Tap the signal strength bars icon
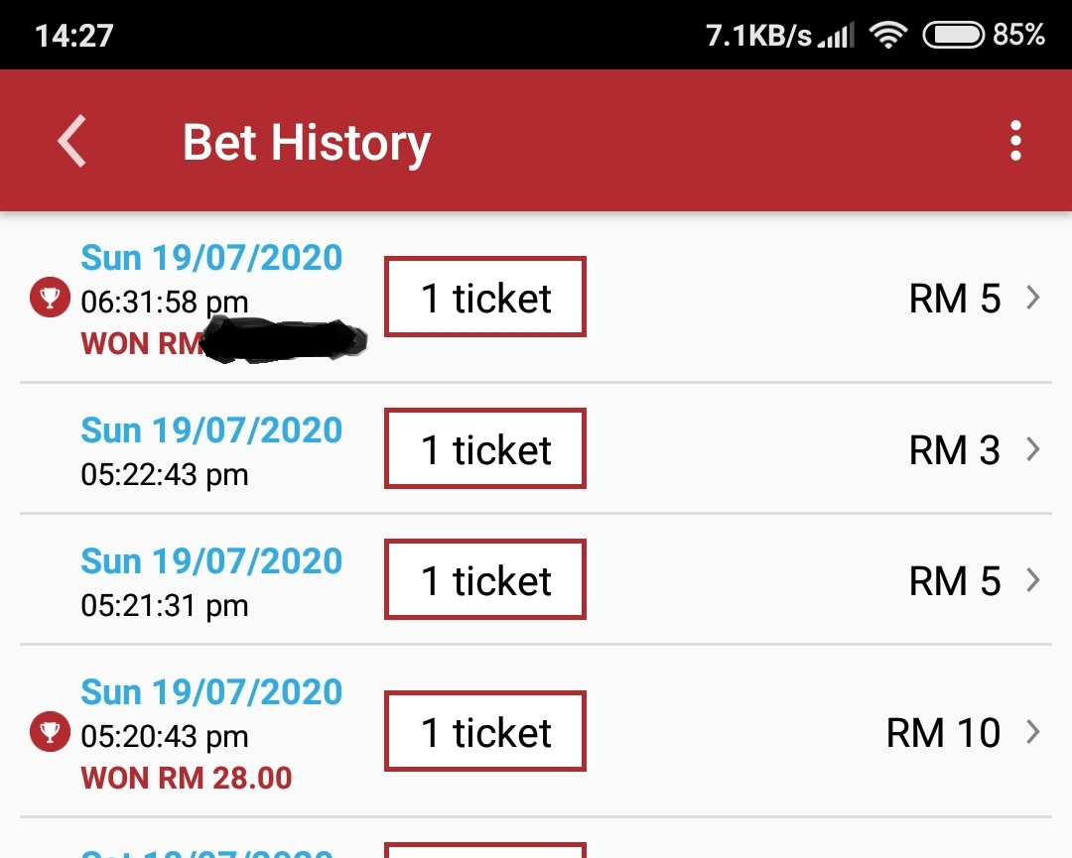The width and height of the screenshot is (1072, 858). [836, 37]
